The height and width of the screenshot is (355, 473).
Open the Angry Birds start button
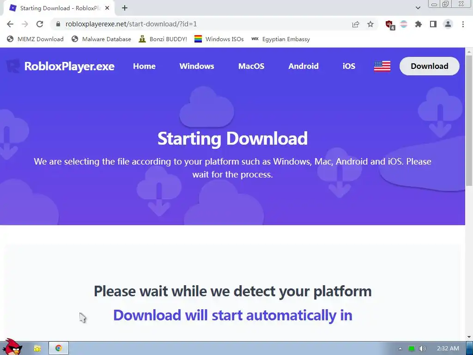[x=12, y=347]
